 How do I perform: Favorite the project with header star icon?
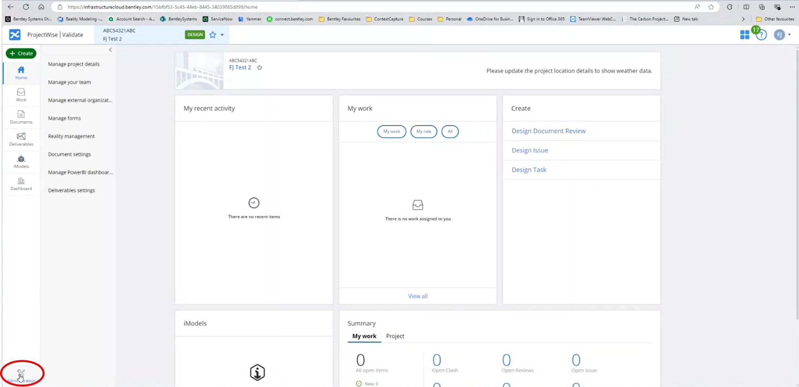point(213,35)
